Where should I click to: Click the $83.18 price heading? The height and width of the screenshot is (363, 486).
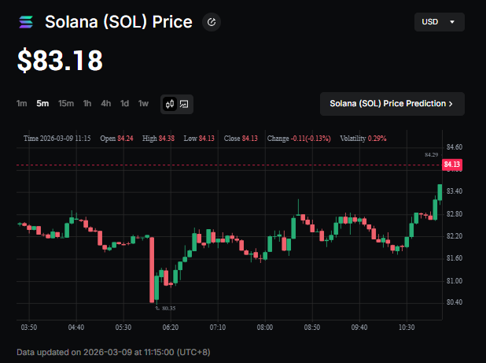60,61
